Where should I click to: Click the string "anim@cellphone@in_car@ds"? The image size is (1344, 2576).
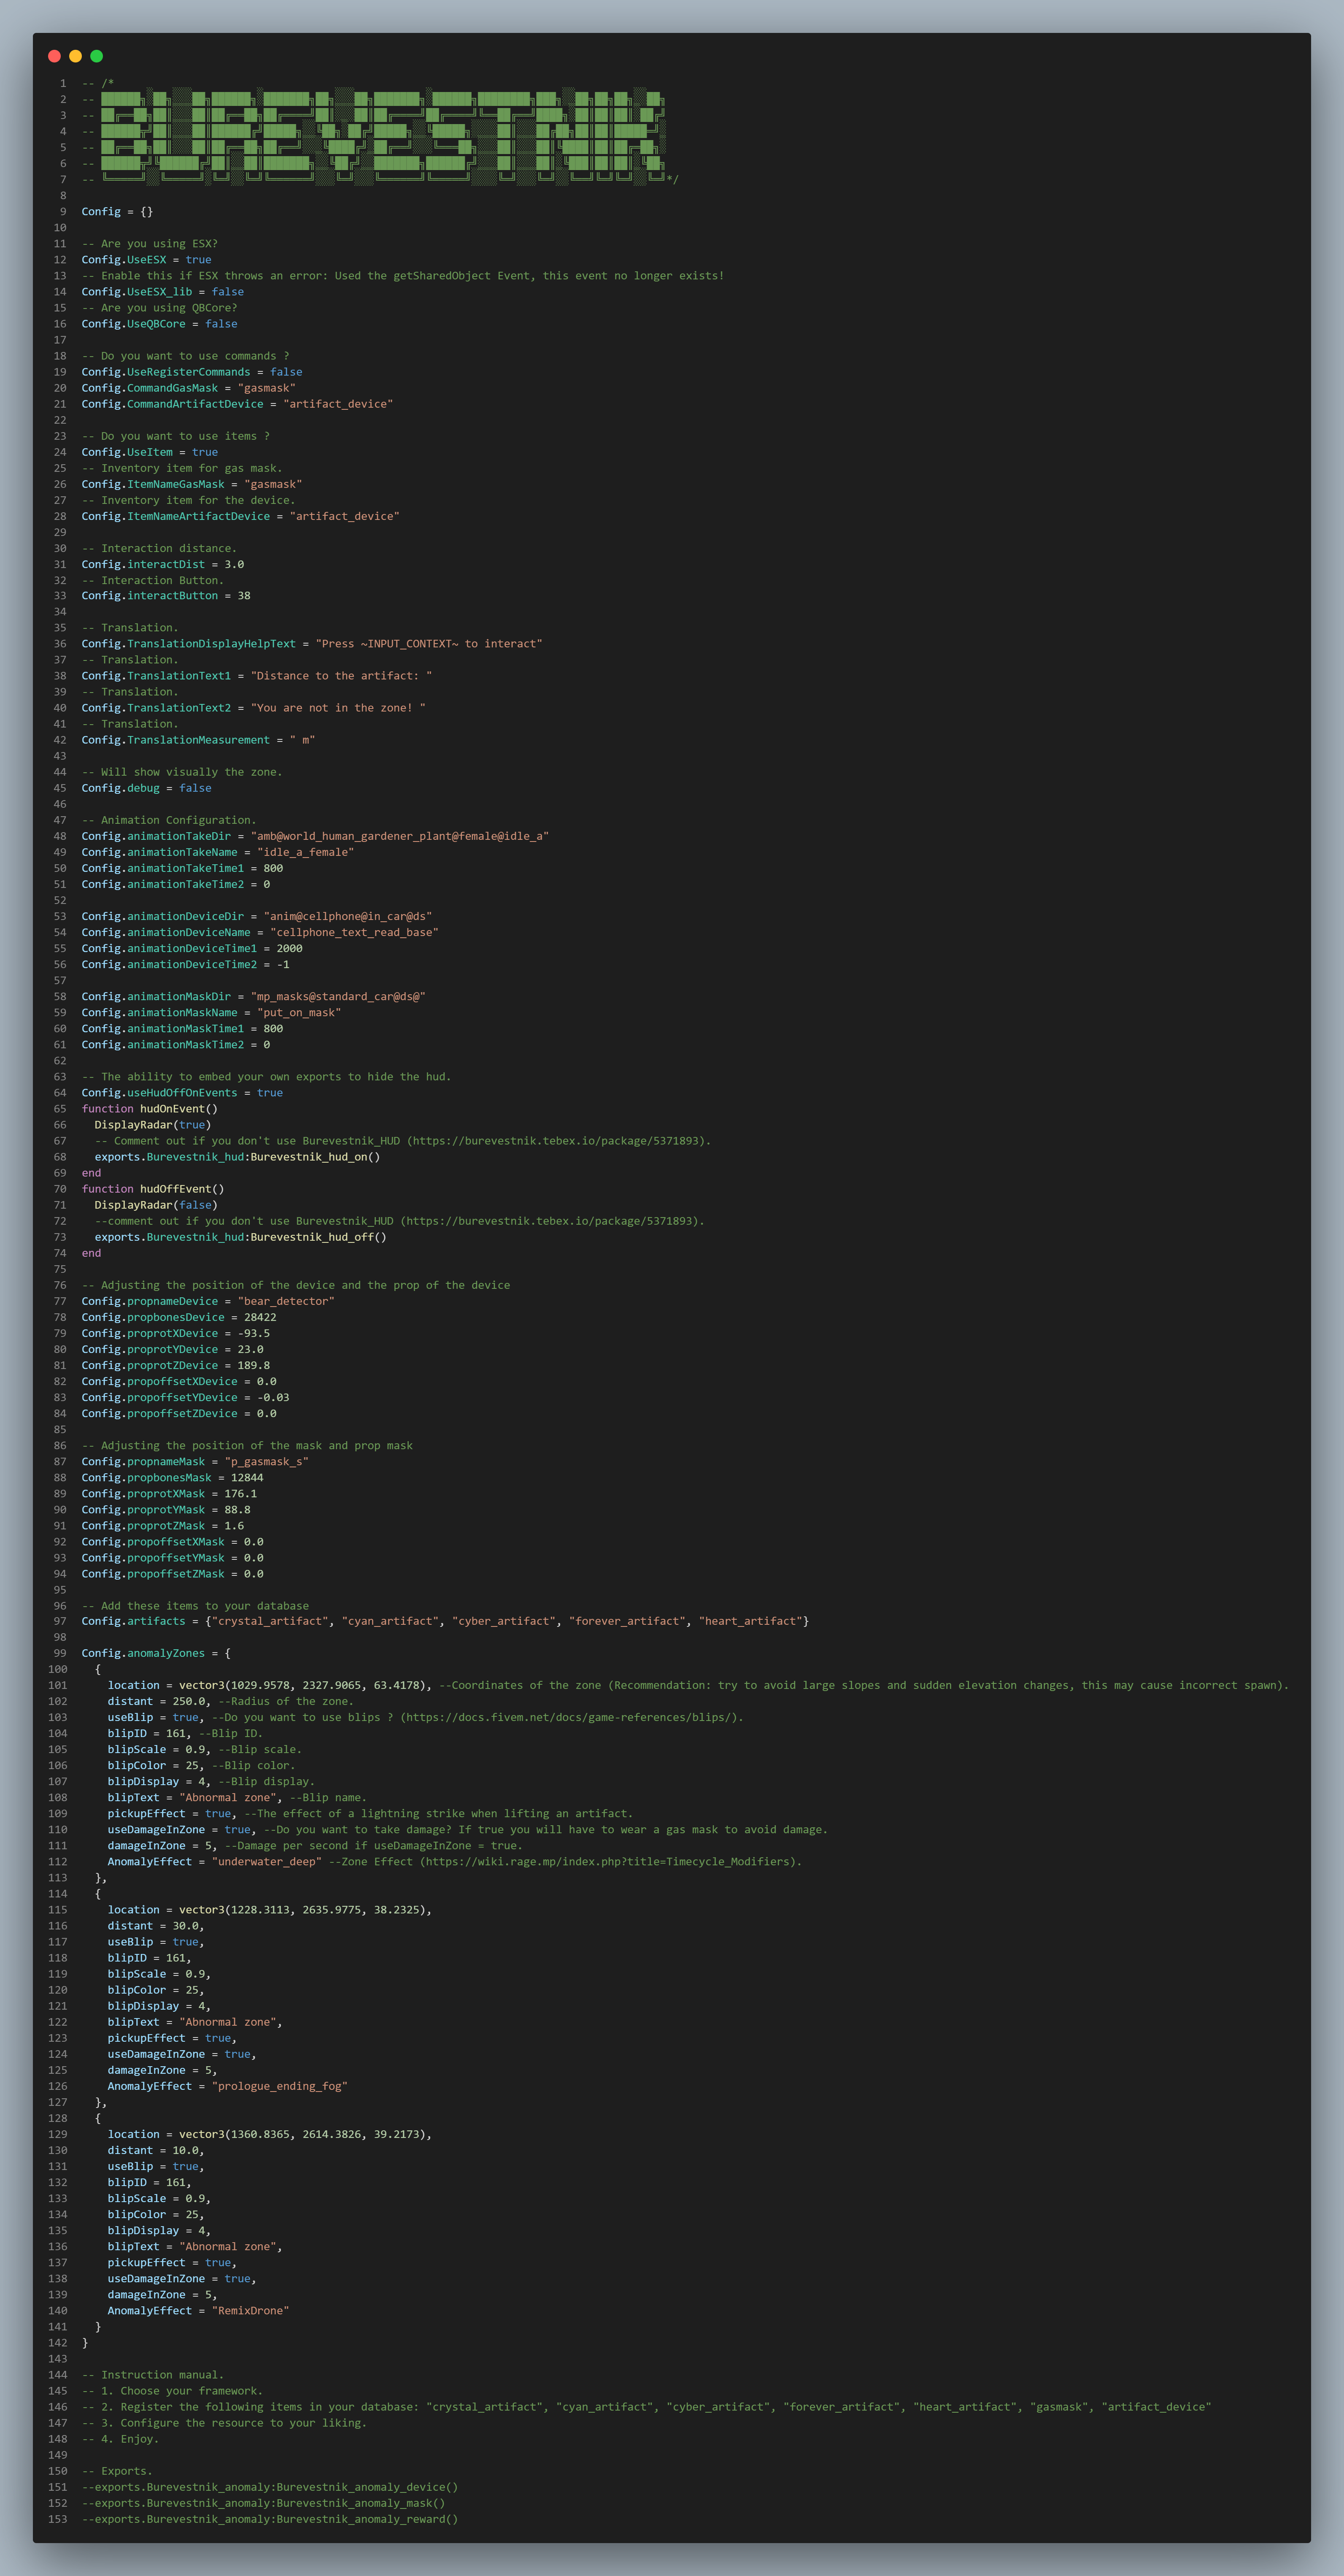click(x=348, y=916)
